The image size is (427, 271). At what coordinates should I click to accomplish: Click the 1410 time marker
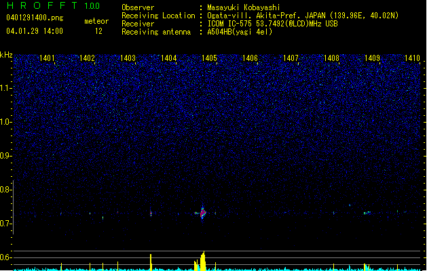coord(412,58)
